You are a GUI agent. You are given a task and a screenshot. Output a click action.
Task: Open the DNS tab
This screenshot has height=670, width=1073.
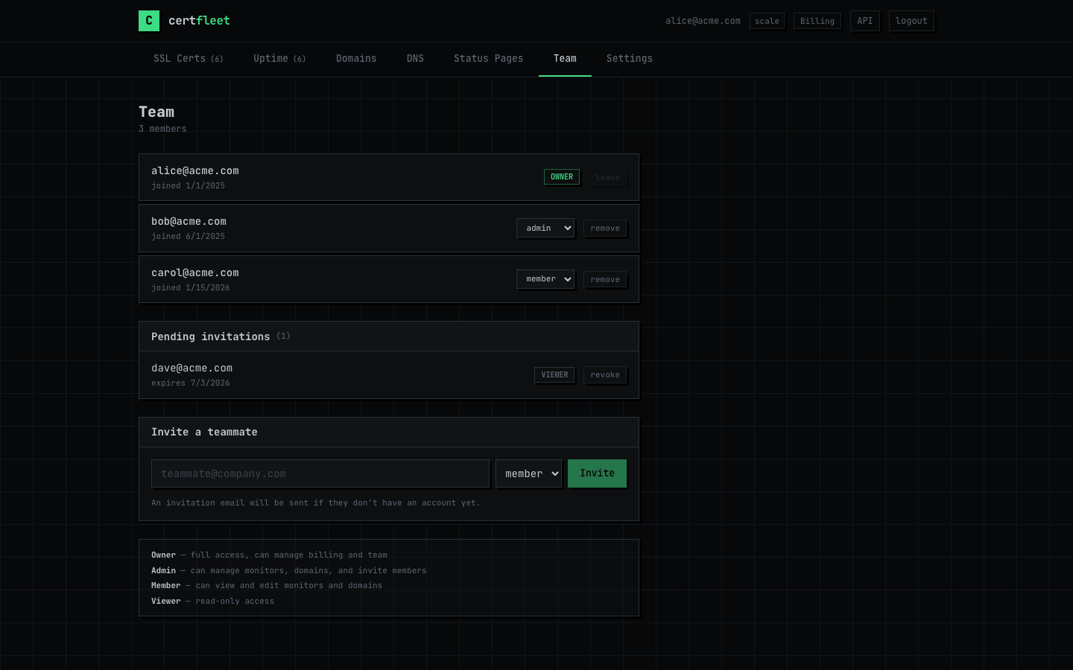point(415,59)
